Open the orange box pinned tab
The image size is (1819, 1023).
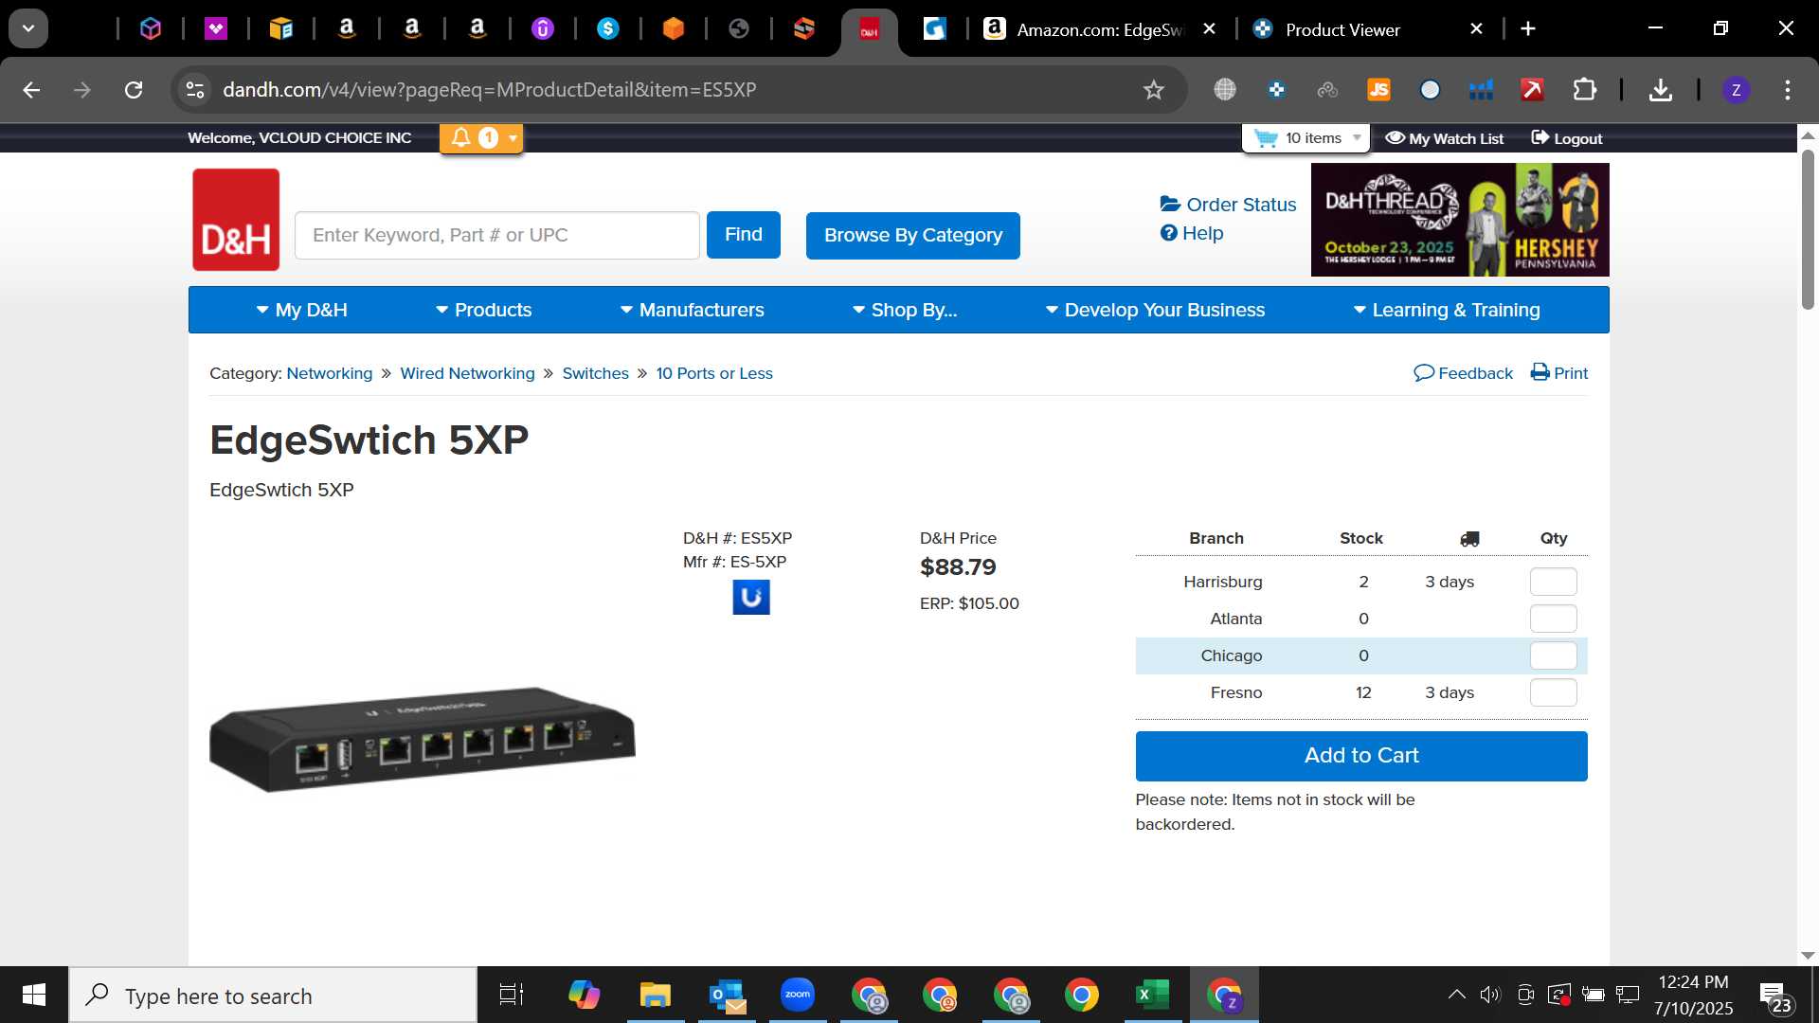point(674,29)
